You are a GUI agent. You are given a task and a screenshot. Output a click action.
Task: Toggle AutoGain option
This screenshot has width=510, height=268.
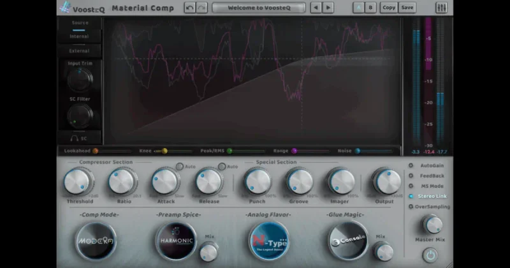426,165
